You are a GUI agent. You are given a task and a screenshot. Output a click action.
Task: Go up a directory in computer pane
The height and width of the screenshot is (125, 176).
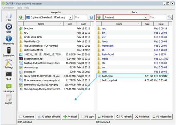21,17
